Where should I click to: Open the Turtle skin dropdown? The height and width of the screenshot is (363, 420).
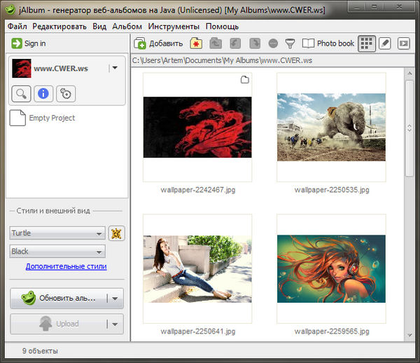click(x=57, y=233)
